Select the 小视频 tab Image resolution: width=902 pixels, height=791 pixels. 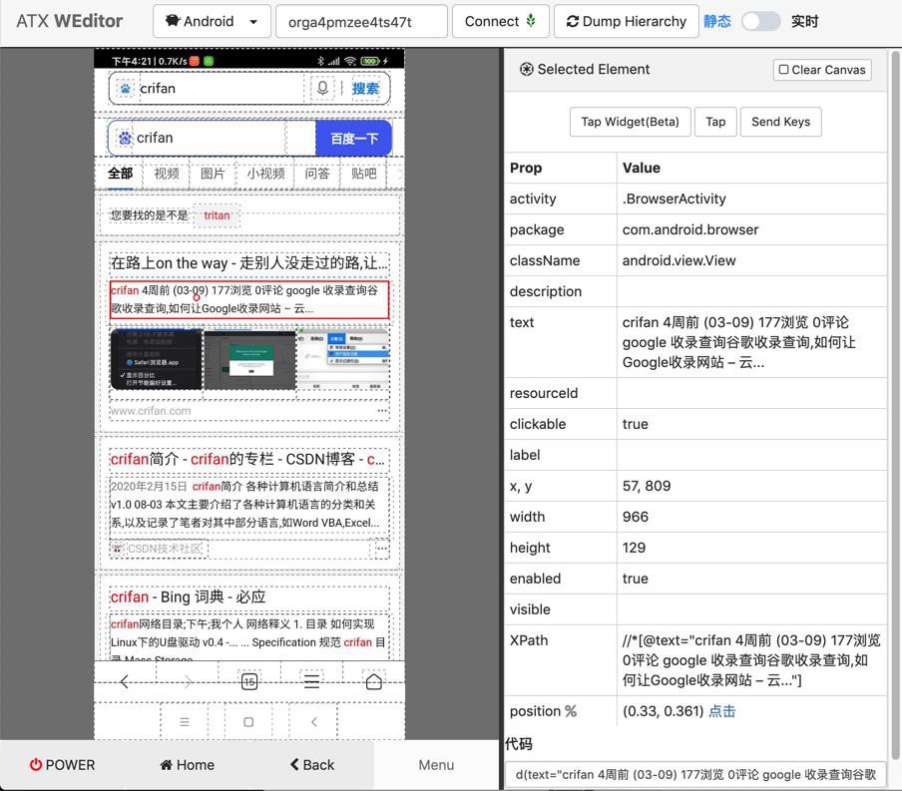coord(265,174)
